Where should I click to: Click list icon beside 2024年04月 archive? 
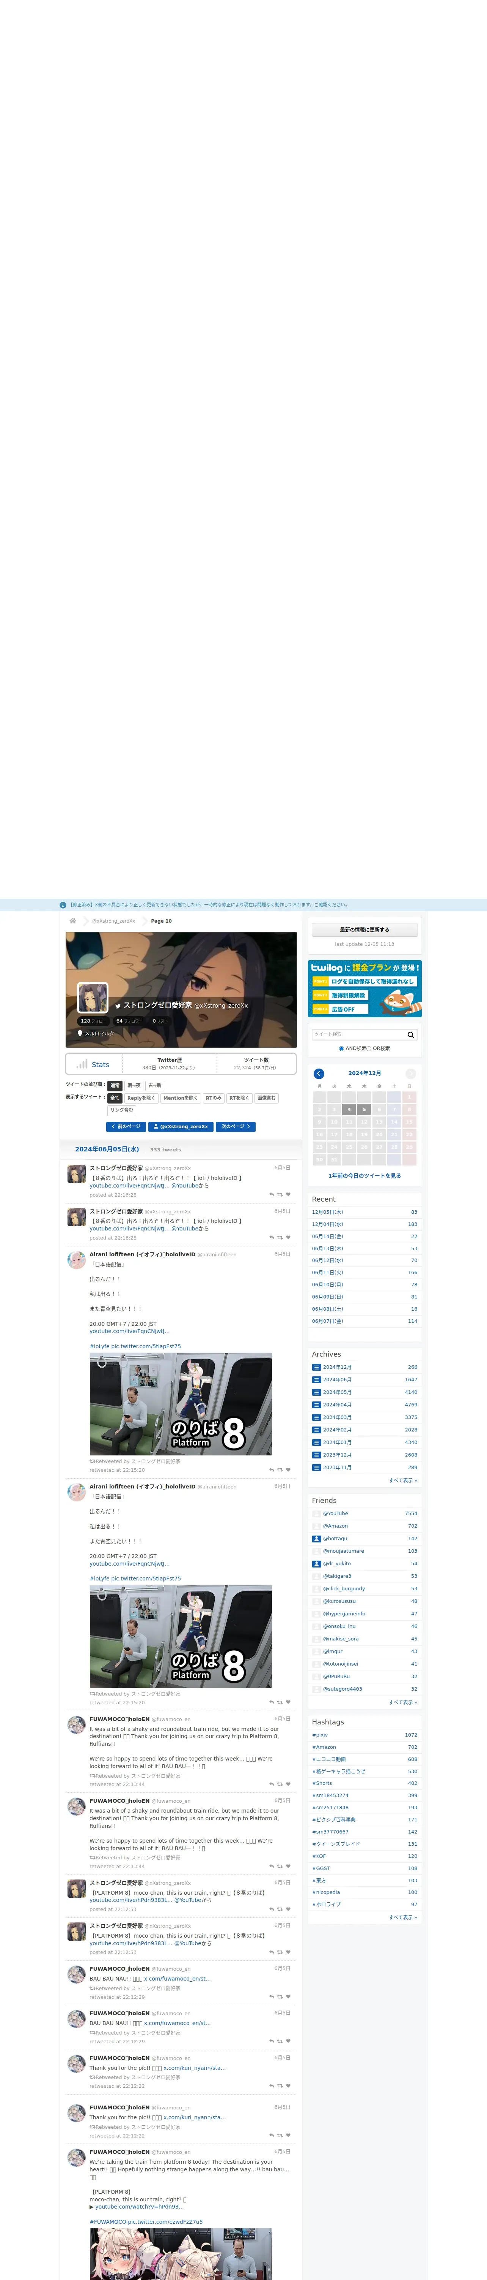click(x=316, y=1404)
